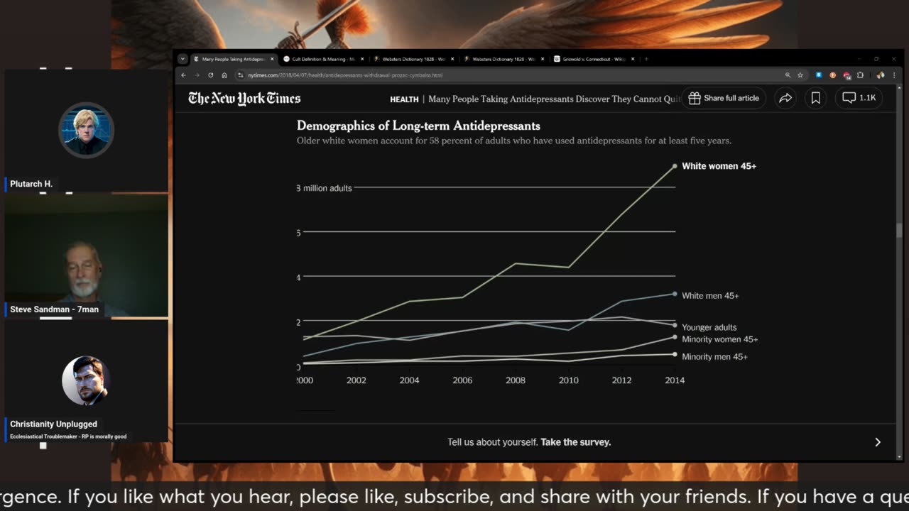This screenshot has width=909, height=511.
Task: Maximize the browser window
Action: (876, 59)
